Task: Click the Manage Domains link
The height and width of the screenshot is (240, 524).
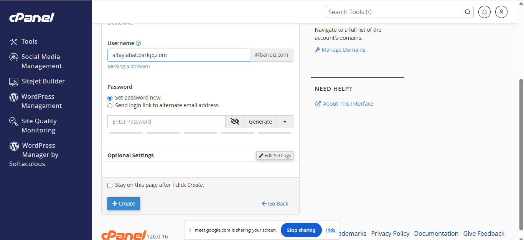Action: click(x=343, y=50)
